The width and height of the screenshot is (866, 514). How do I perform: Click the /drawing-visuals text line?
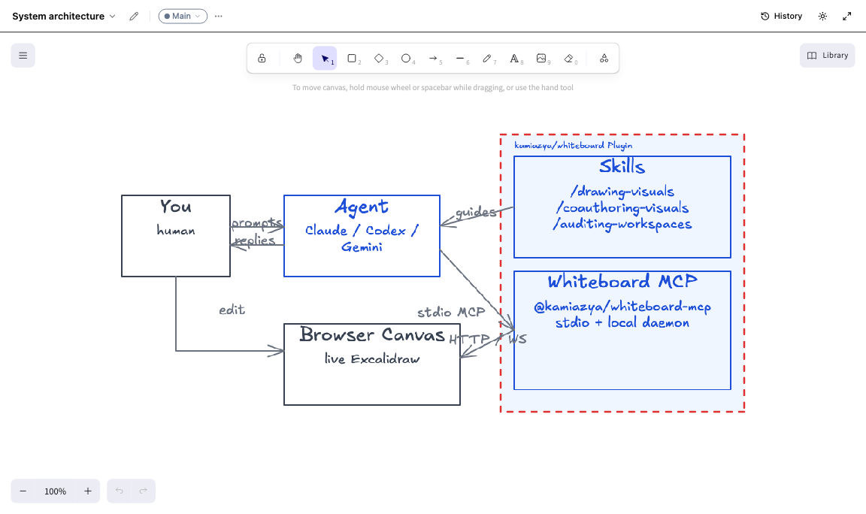point(622,192)
